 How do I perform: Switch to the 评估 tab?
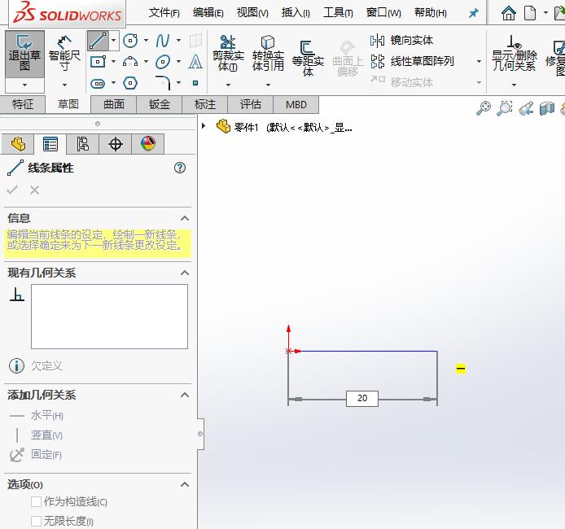coord(250,104)
